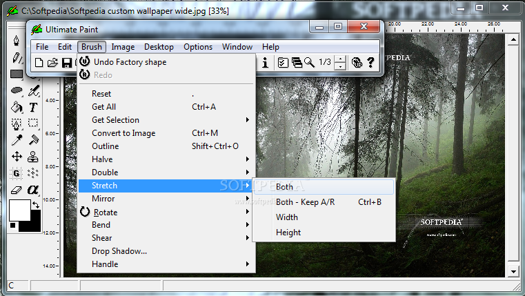Choose Height in Stretch submenu
The width and height of the screenshot is (525, 296).
click(x=324, y=232)
